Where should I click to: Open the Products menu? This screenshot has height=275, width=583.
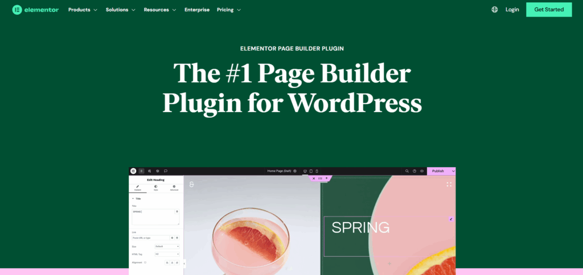coord(83,10)
